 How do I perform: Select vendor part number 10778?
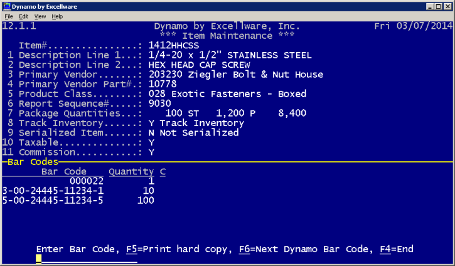(x=163, y=84)
